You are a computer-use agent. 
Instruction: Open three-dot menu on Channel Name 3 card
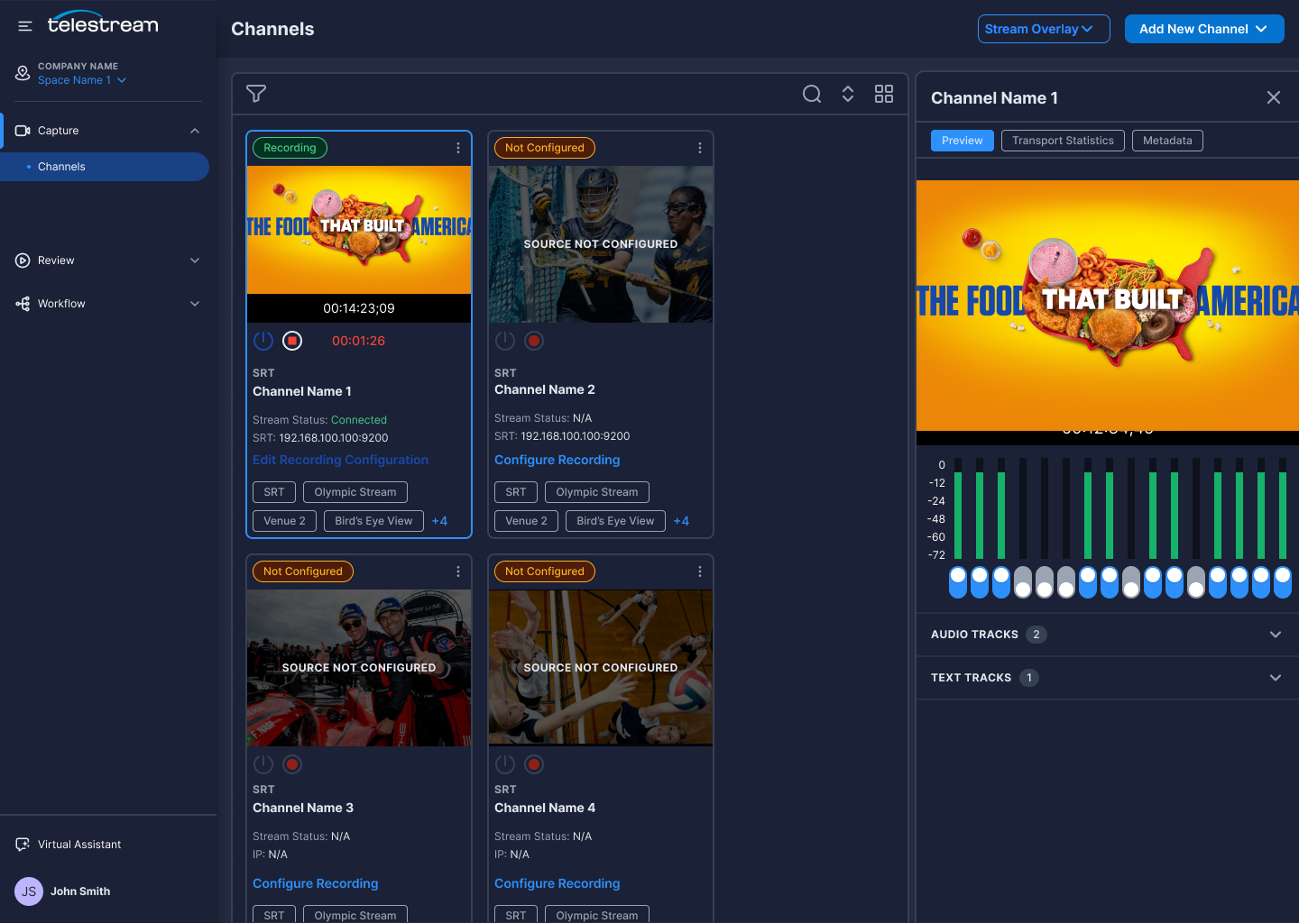tap(458, 571)
